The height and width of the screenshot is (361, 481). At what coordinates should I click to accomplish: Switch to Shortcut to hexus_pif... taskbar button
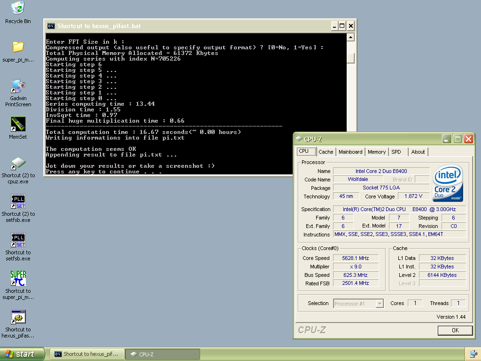(87, 354)
